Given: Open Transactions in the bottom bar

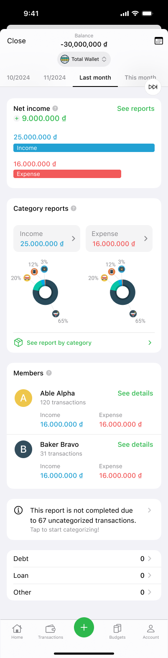Looking at the screenshot, I should (x=51, y=631).
